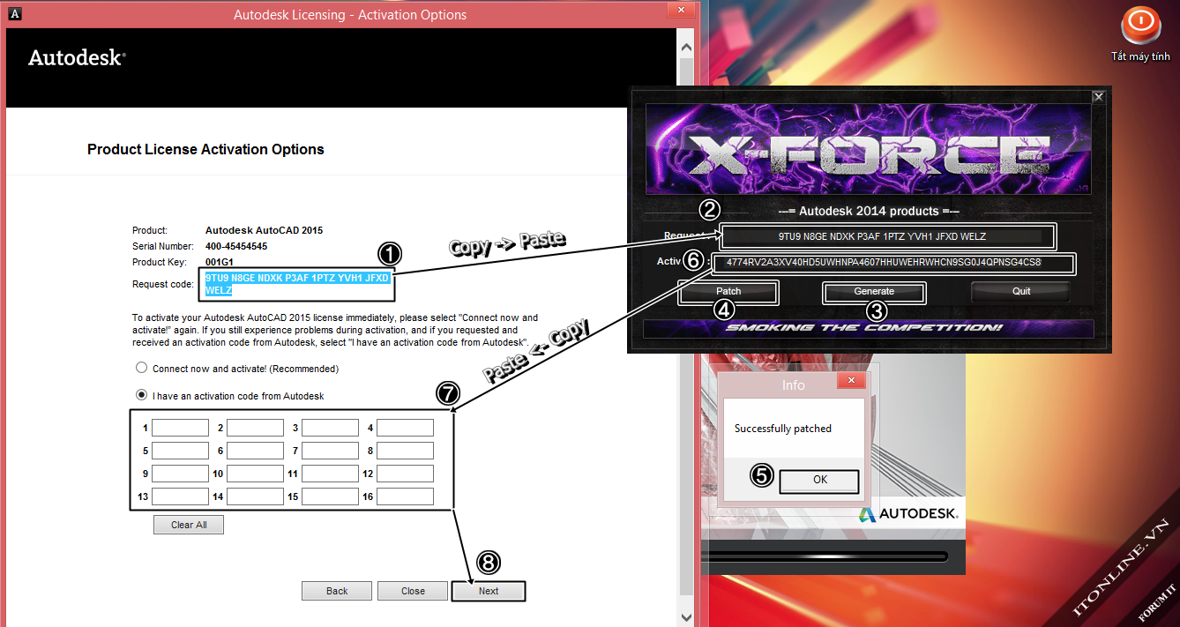Click the Product License Activation Options heading
The image size is (1180, 627).
pos(205,150)
